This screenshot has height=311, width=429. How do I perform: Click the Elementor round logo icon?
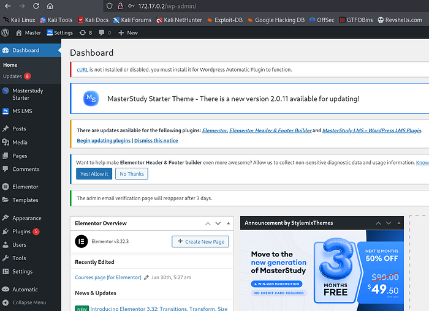pyautogui.click(x=82, y=241)
